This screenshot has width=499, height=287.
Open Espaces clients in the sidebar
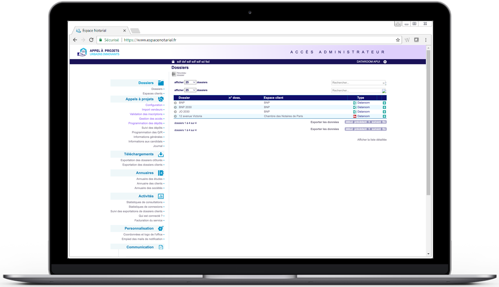pos(152,93)
